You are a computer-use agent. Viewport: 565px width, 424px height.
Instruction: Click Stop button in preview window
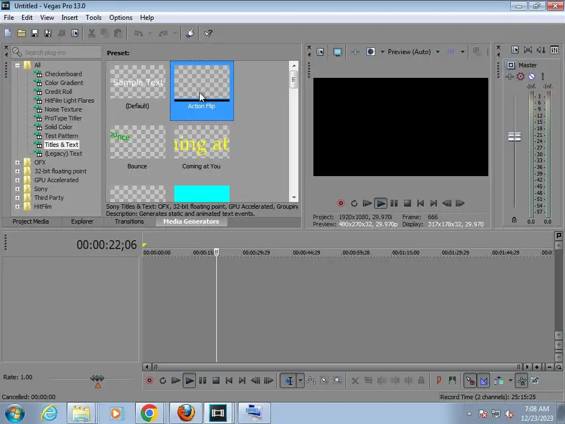407,203
